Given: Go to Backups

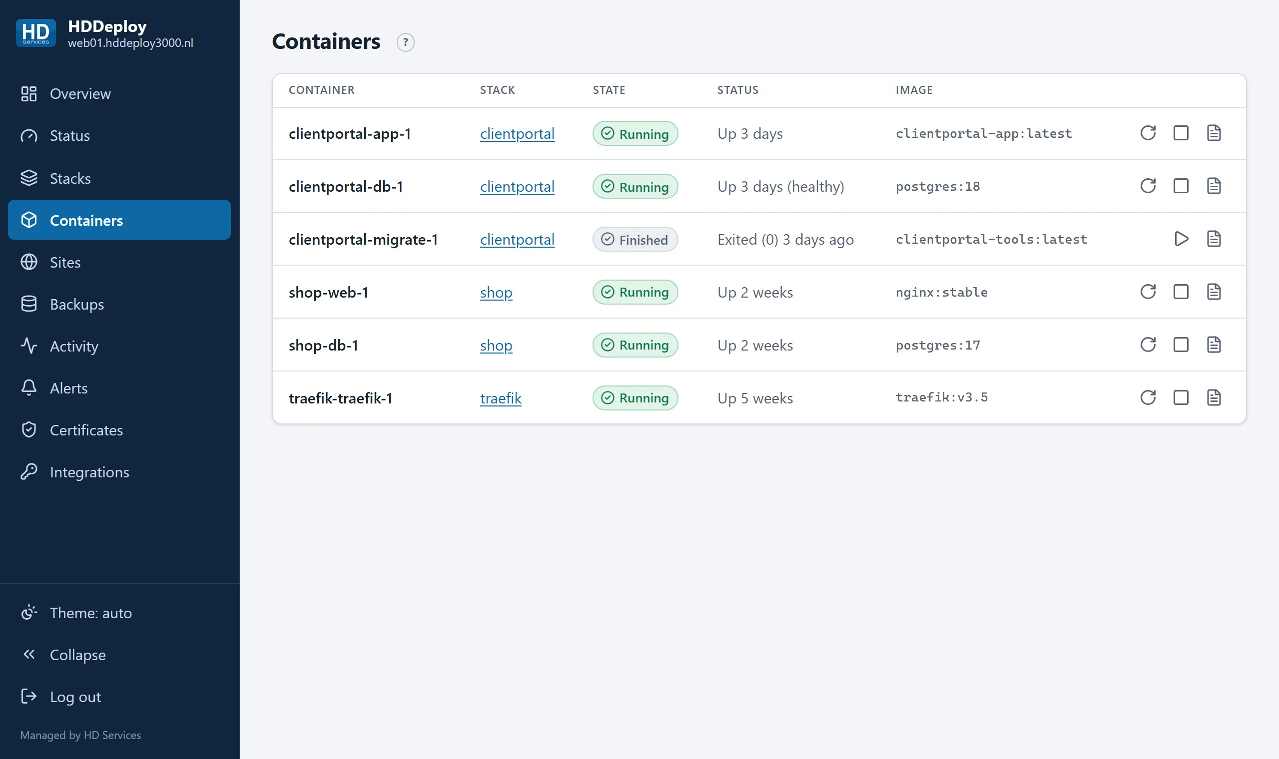Looking at the screenshot, I should coord(119,304).
